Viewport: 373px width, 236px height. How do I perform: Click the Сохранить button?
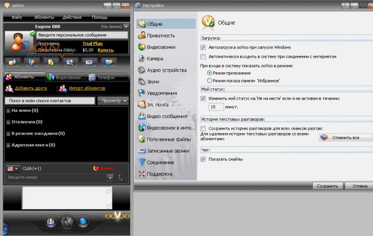pyautogui.click(x=328, y=186)
